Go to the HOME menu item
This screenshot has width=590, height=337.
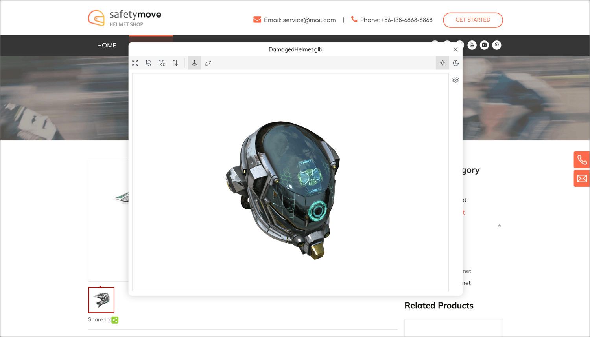[x=107, y=46]
